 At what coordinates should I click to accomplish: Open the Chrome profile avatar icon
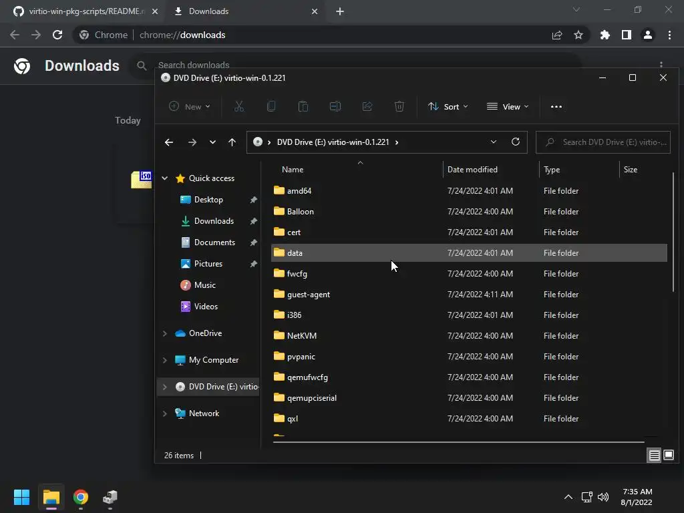(x=648, y=35)
